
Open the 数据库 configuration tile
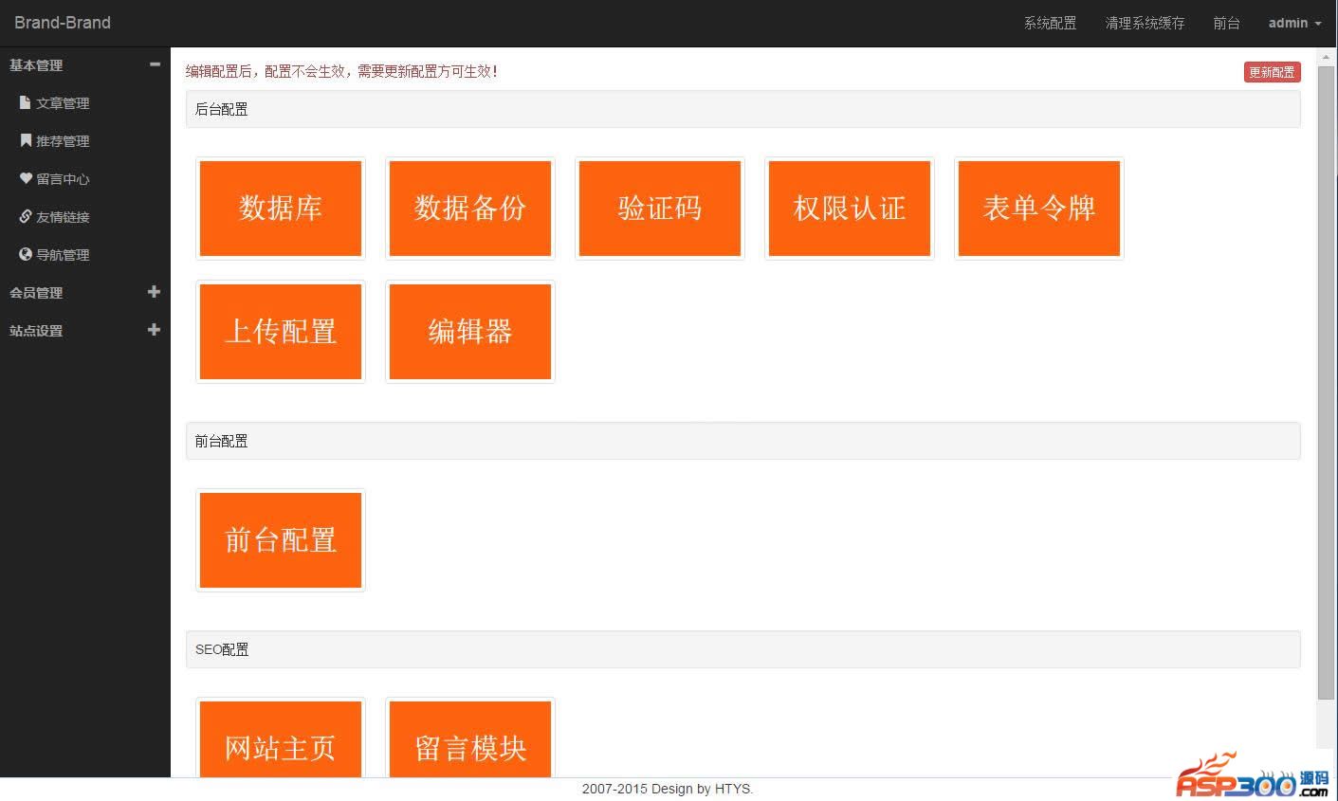coord(281,209)
